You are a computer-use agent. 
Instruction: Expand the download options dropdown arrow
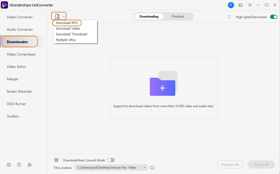64,17
